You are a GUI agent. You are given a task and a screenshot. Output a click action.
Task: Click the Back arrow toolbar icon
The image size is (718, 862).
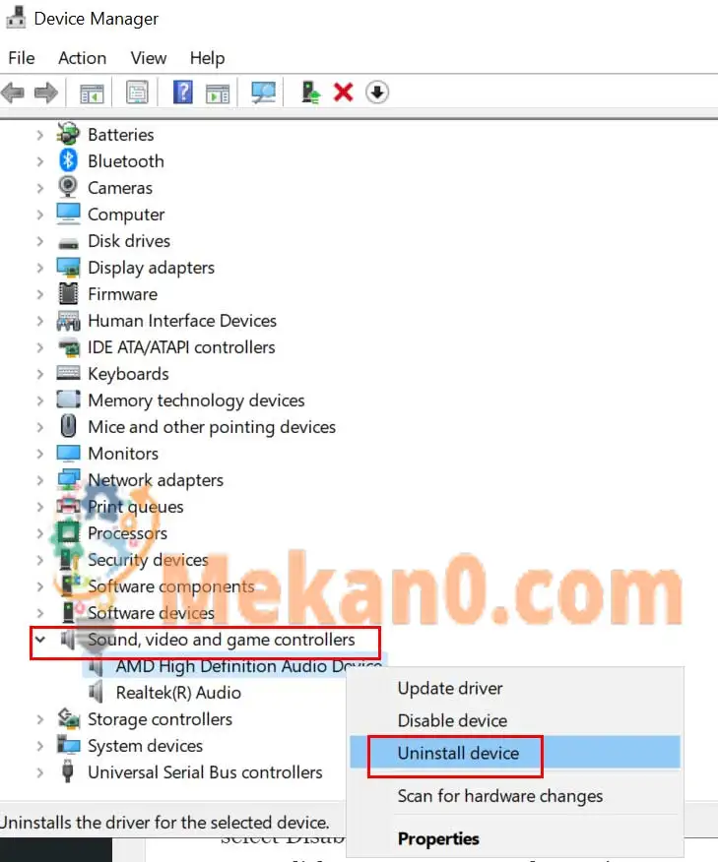point(13,92)
